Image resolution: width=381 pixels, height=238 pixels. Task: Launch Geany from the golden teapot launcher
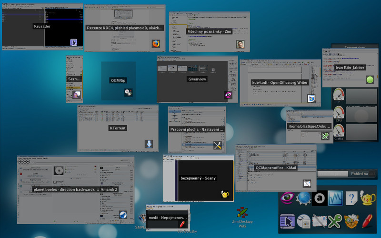367,198
